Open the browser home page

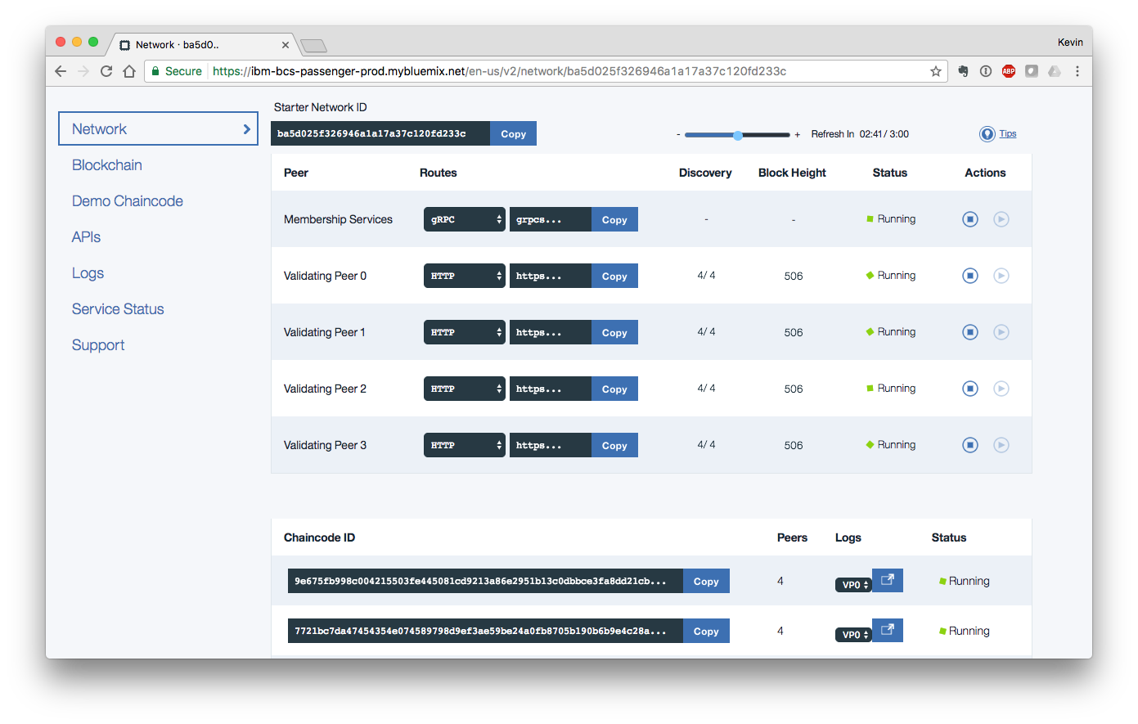[x=129, y=71]
